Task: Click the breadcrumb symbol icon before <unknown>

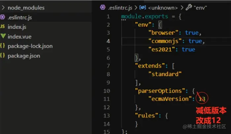Action: (x=143, y=7)
